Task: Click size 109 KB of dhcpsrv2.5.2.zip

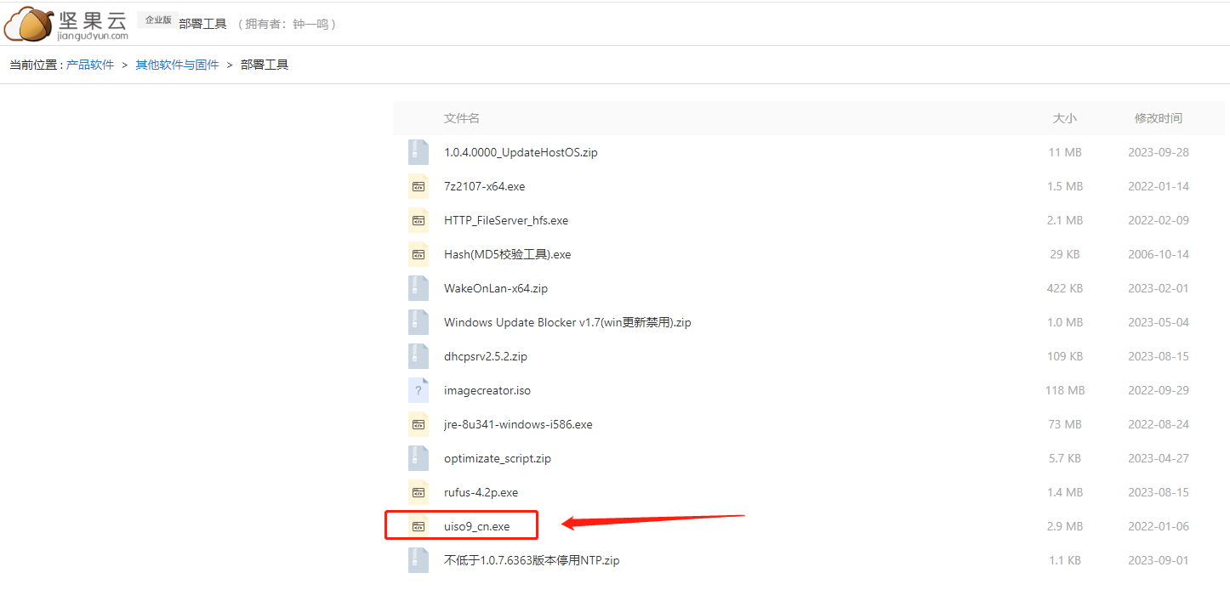Action: click(1065, 356)
